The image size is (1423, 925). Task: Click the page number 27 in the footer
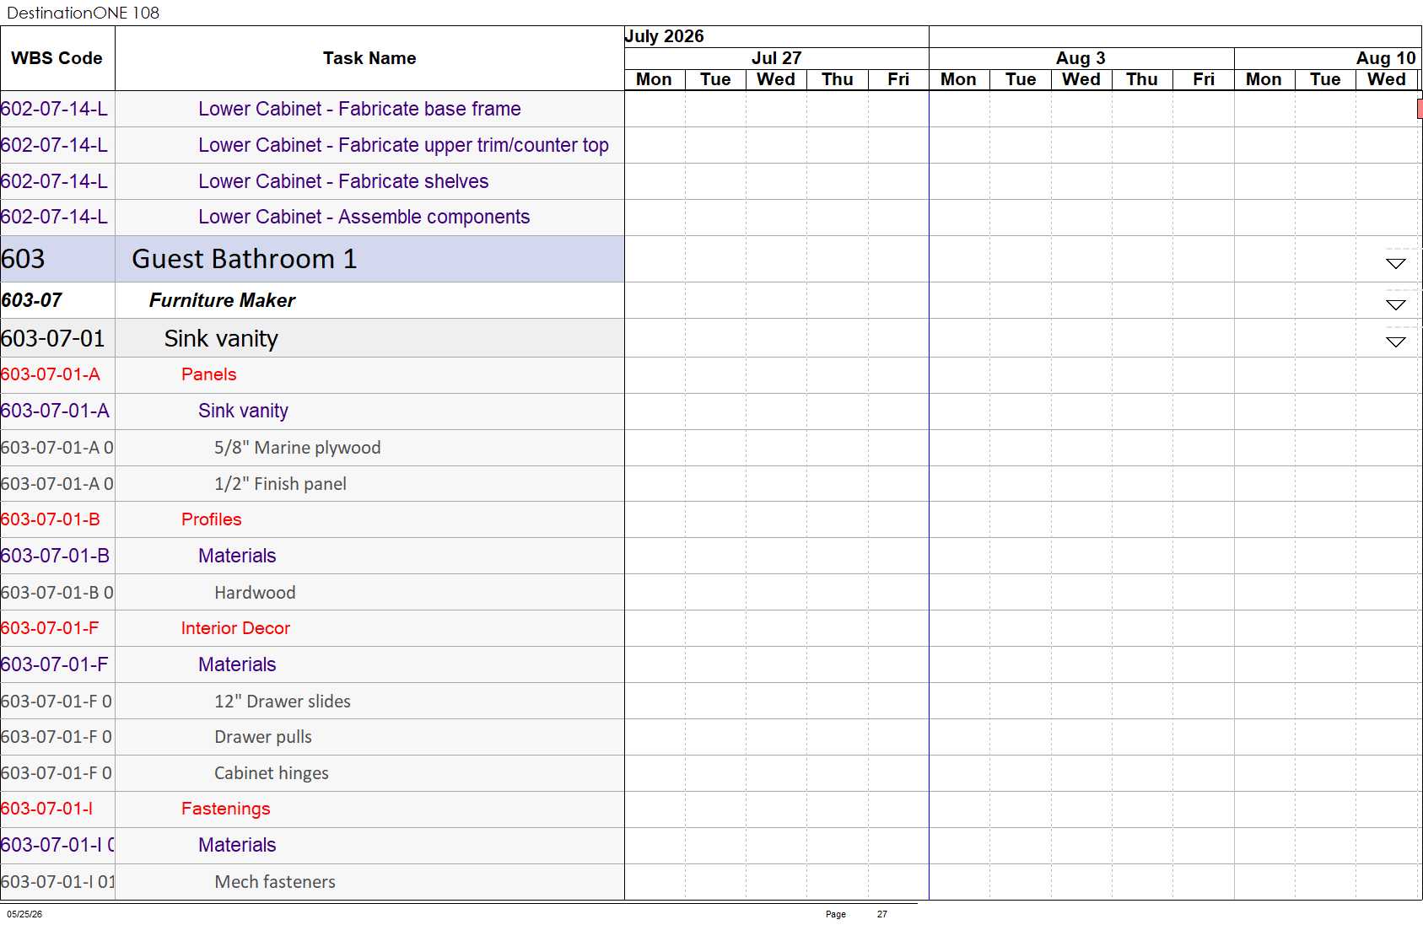point(881,914)
